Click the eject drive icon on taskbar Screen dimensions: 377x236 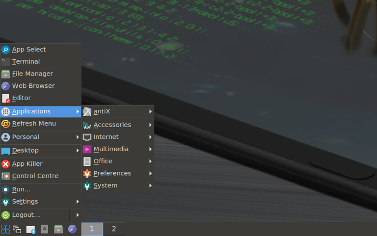[45, 229]
